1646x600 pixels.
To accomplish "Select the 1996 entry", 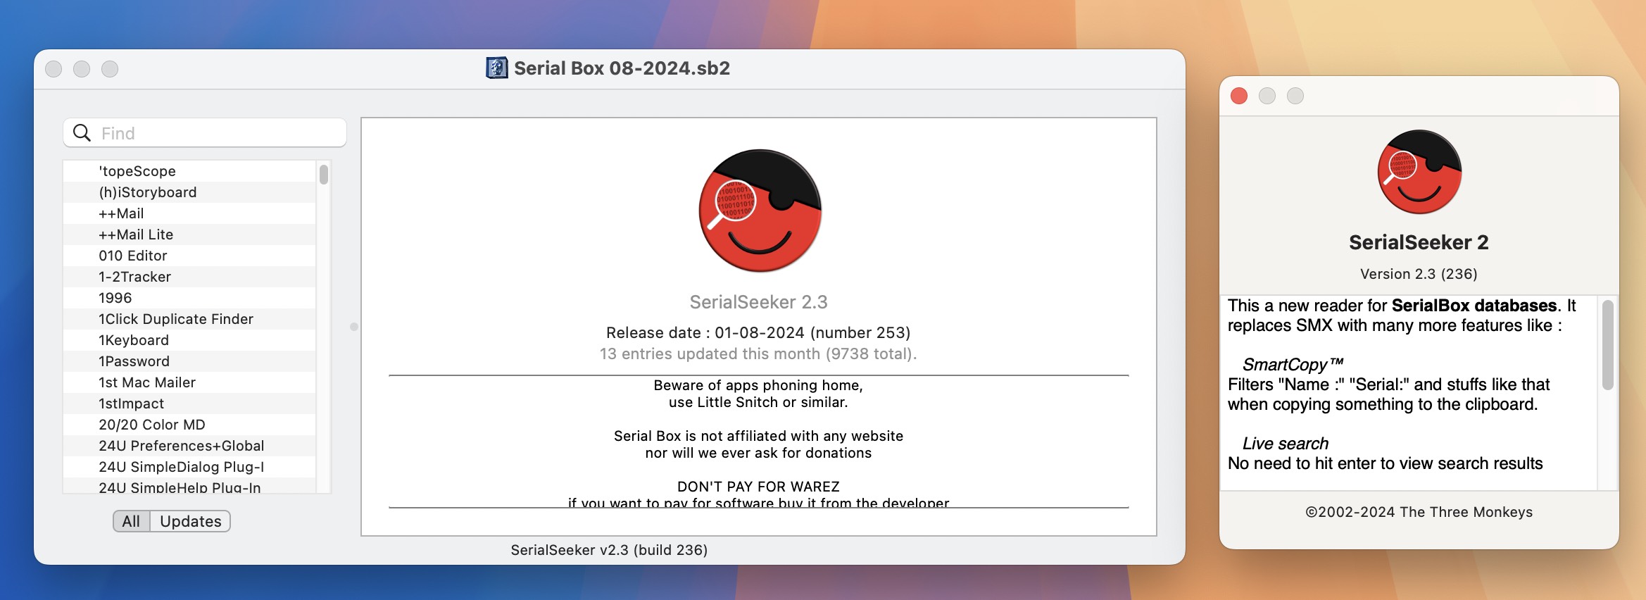I will click(x=189, y=298).
